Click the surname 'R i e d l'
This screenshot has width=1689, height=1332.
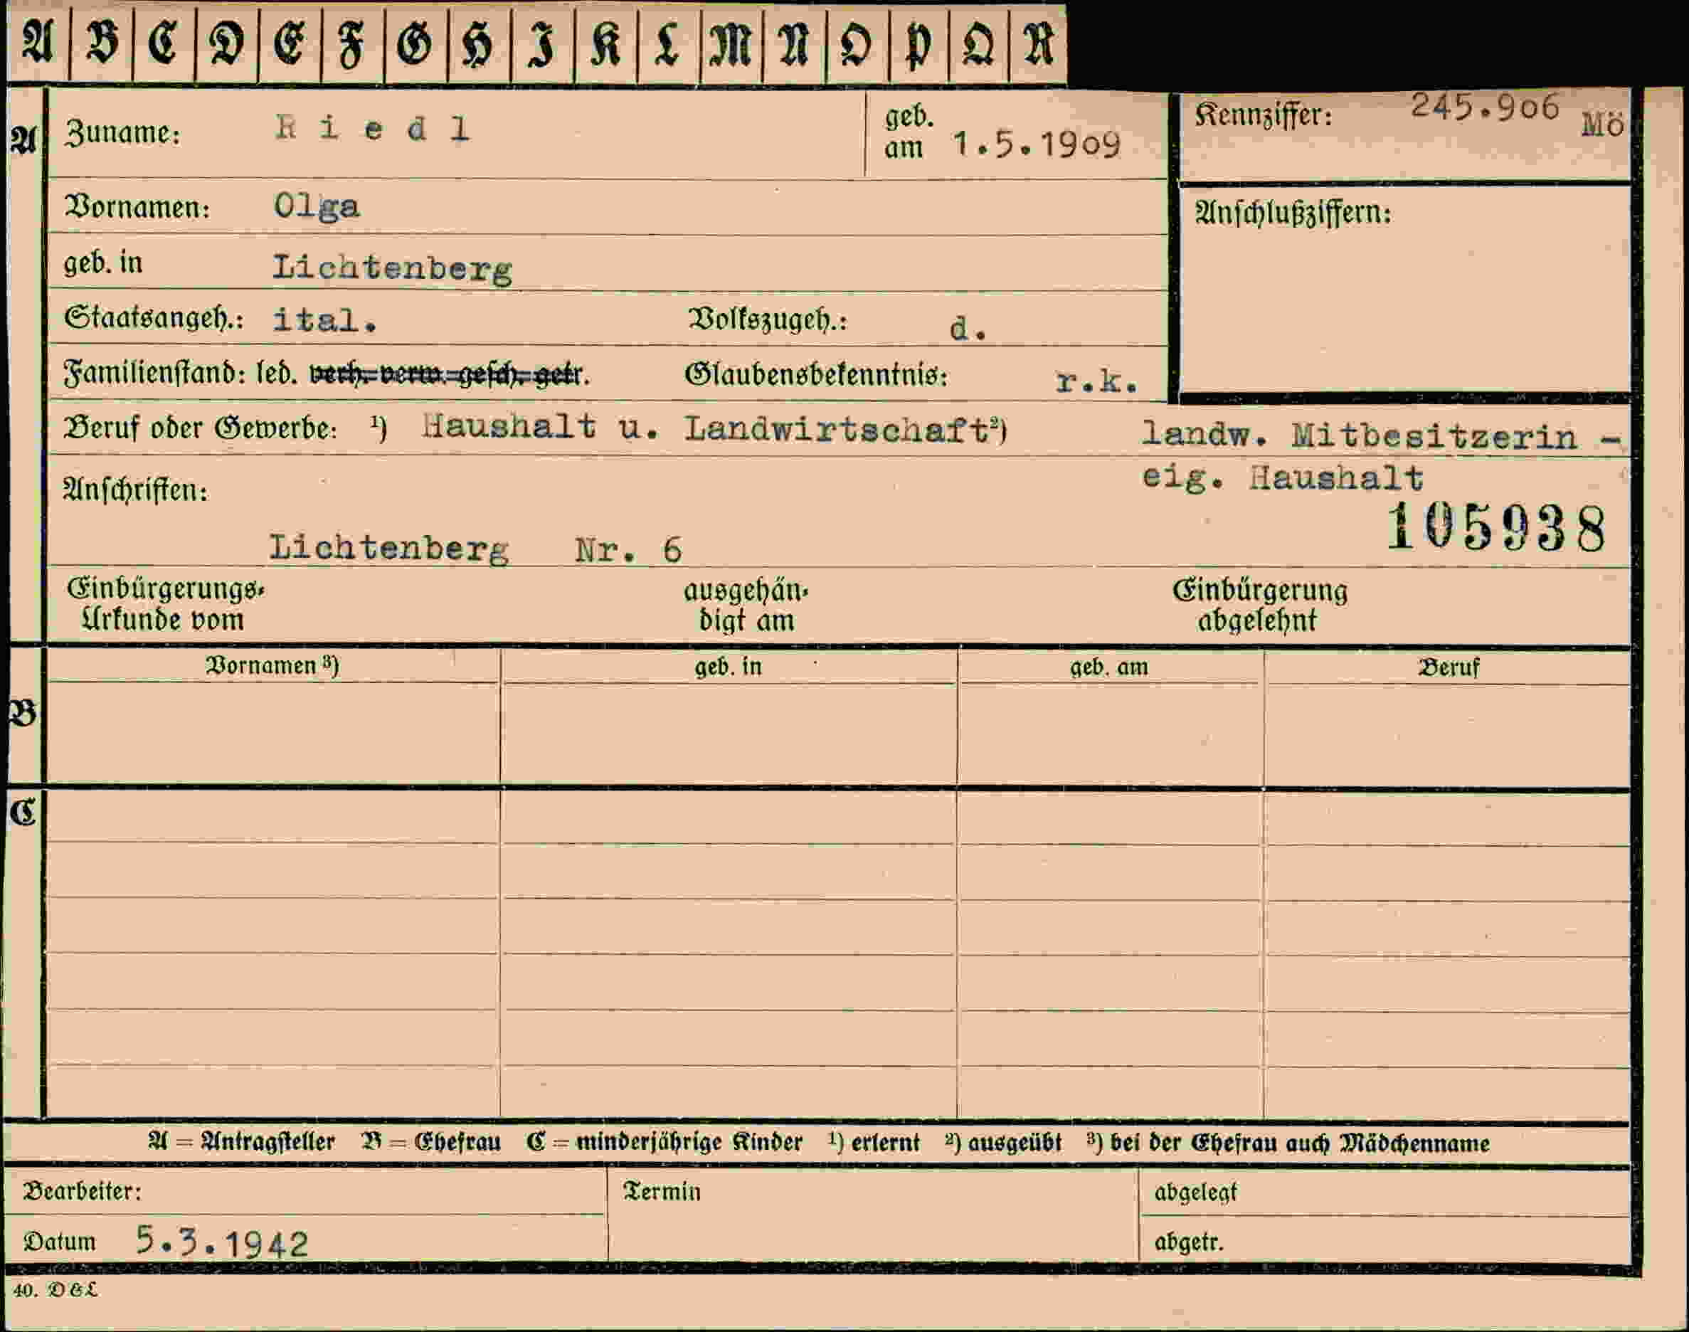373,129
